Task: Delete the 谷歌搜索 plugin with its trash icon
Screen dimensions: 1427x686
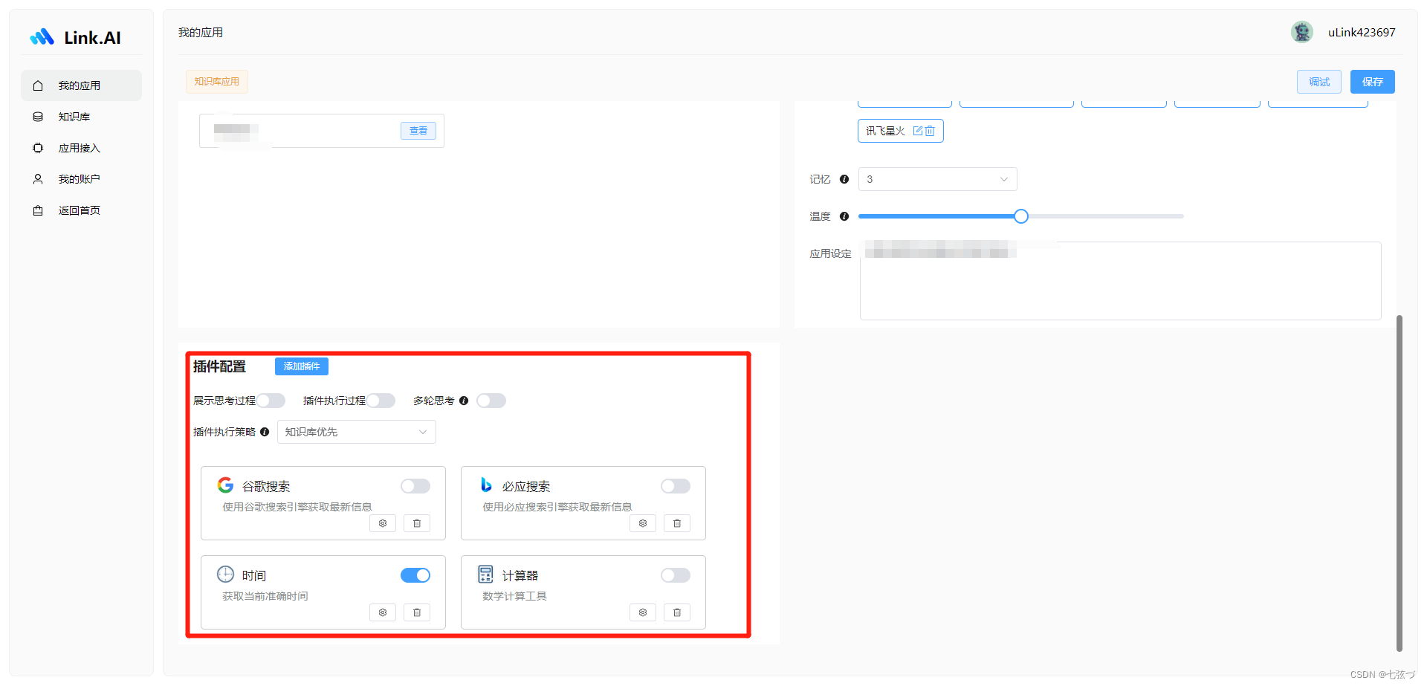Action: [417, 523]
